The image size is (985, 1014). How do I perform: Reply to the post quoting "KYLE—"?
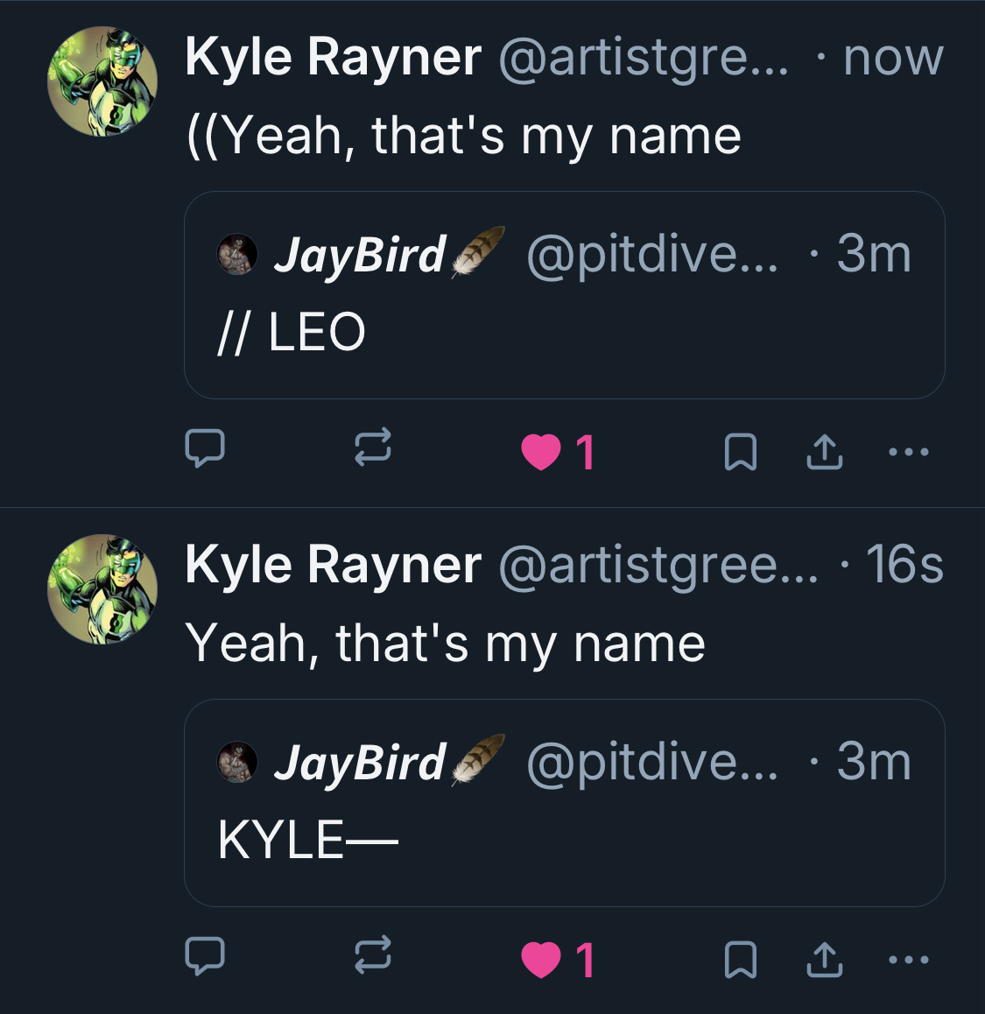coord(205,956)
